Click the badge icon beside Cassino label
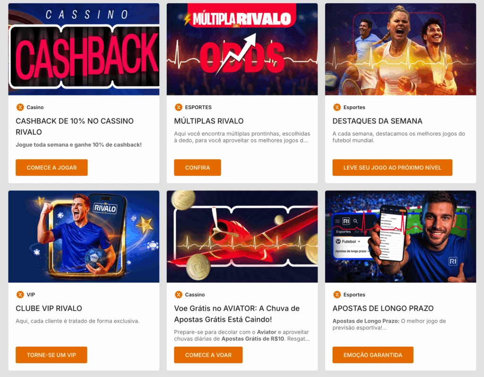The image size is (484, 377). point(178,295)
